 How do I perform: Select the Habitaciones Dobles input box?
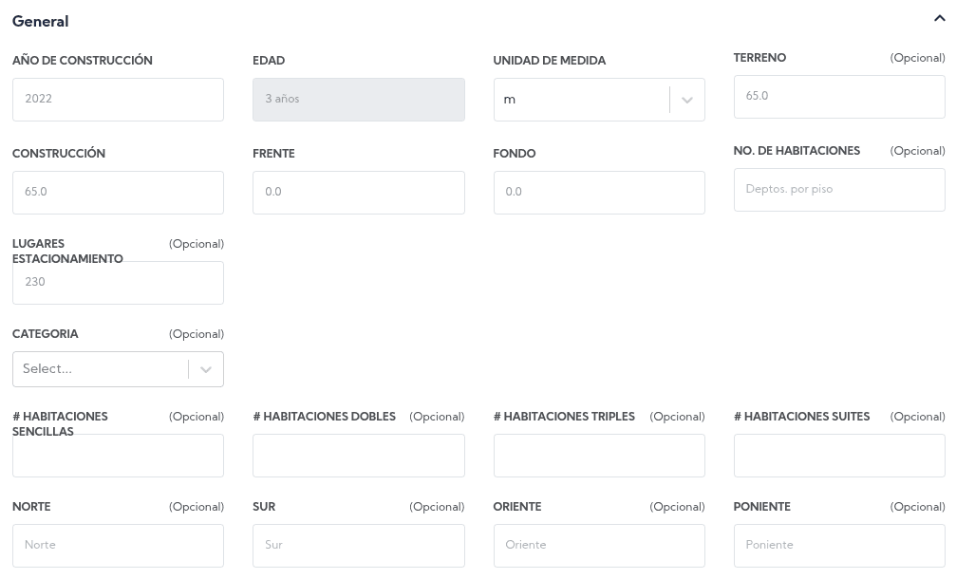point(358,456)
